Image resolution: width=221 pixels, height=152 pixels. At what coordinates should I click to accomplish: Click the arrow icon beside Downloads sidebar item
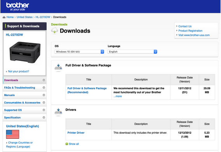44,80
